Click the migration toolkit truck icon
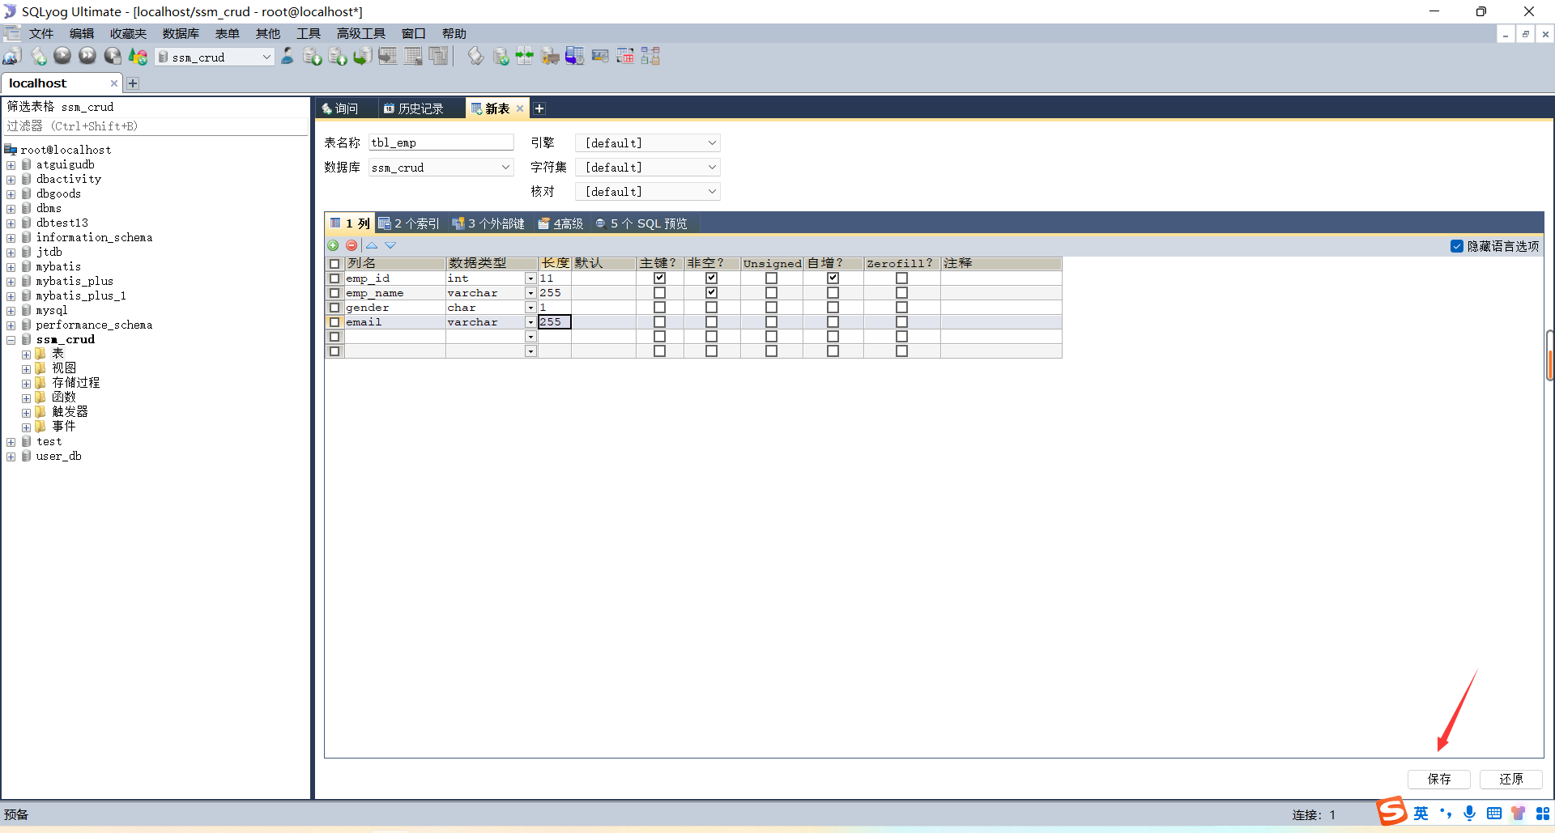The image size is (1555, 833). (550, 56)
